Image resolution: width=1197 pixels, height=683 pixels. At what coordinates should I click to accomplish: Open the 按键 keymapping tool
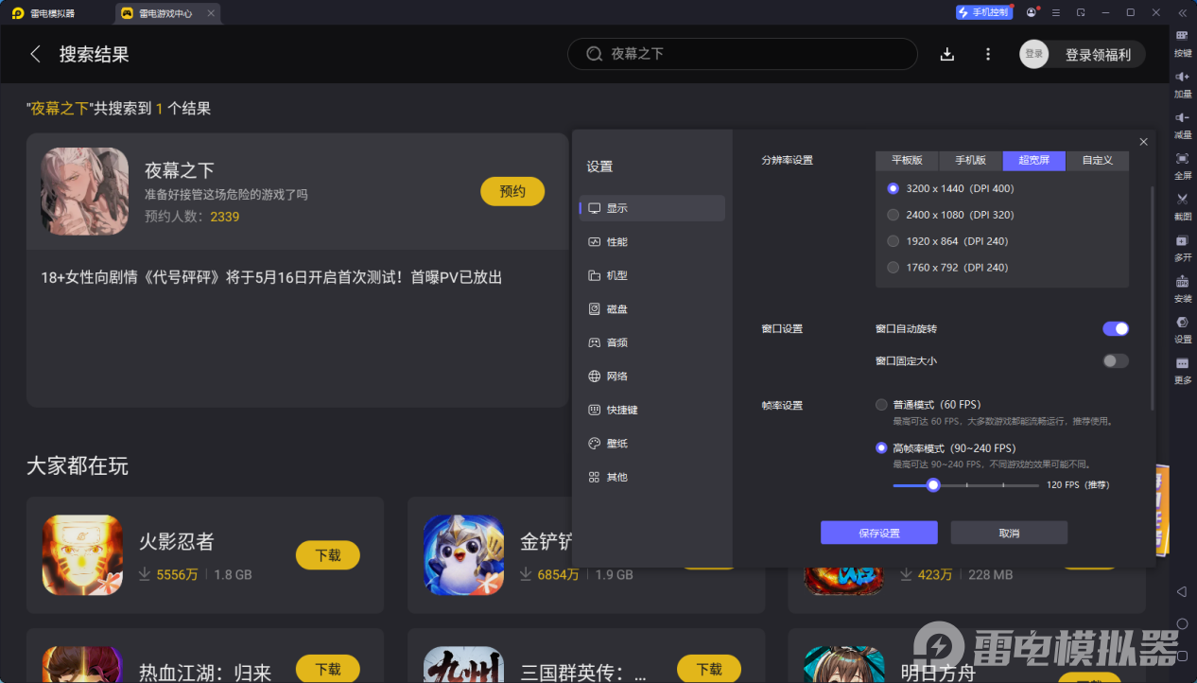[1182, 42]
